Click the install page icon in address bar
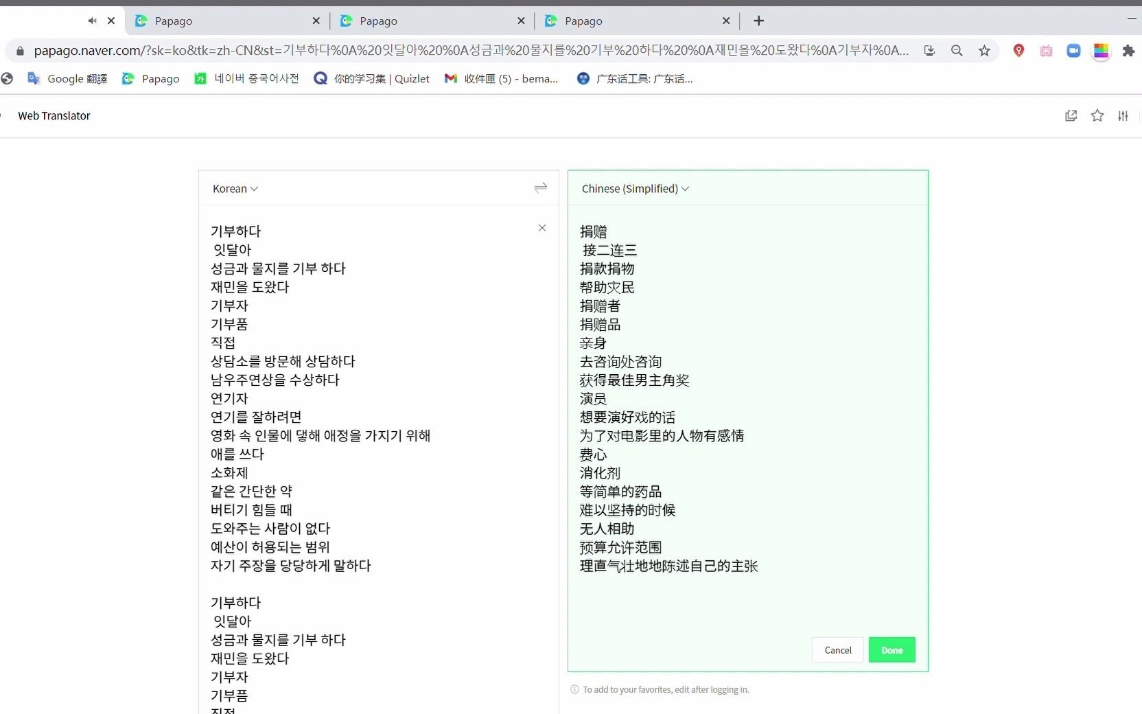Screen dimensions: 1142x714 [929, 51]
